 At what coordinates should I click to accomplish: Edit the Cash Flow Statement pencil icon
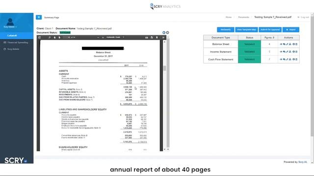[287, 59]
